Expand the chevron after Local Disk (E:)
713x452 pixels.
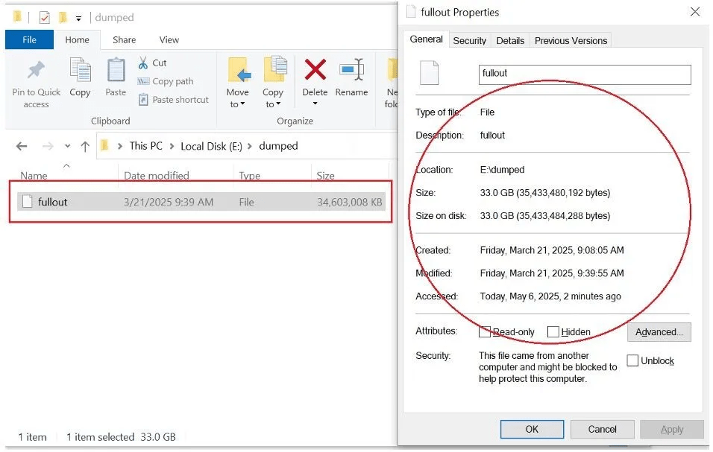[x=249, y=146]
